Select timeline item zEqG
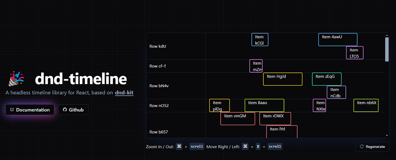 [x=327, y=79]
